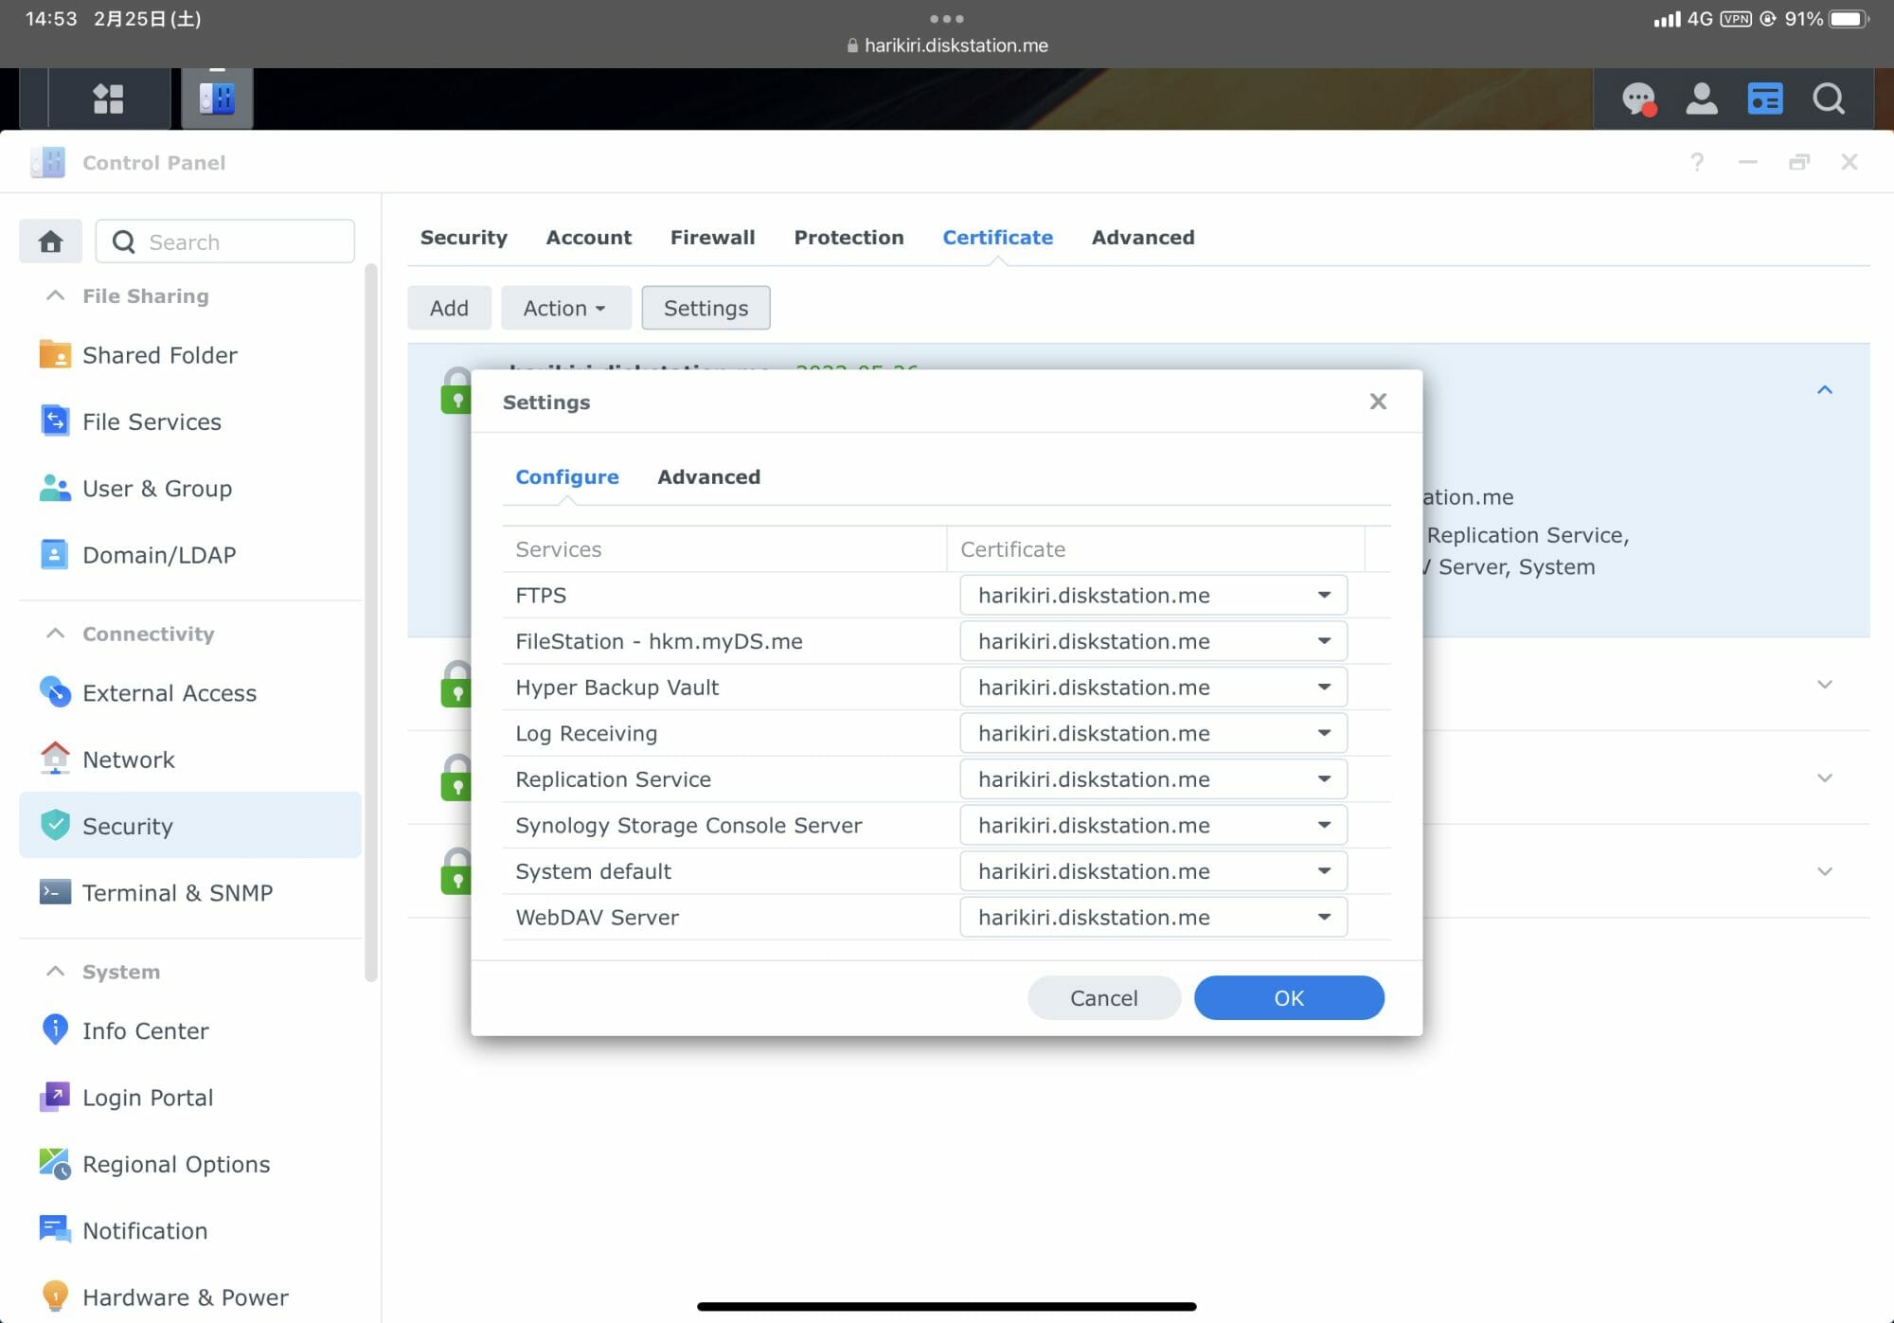Switch to the Firewall tab
Screen dimensions: 1894x1323
(x=712, y=238)
